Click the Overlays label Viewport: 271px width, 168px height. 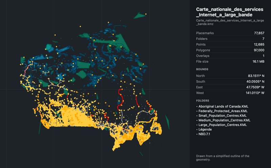pos(203,56)
